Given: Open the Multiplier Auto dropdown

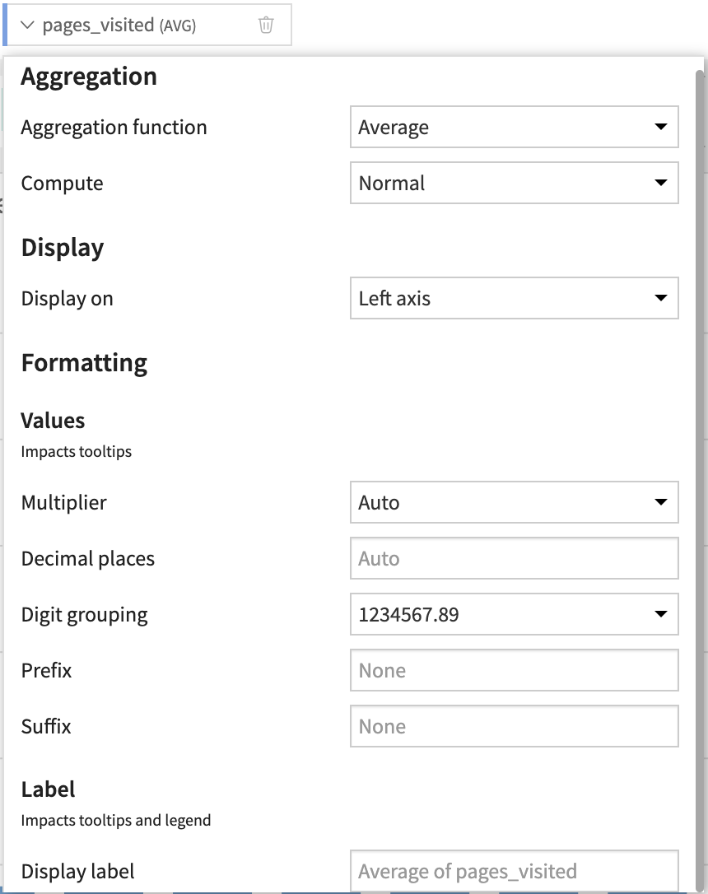Looking at the screenshot, I should click(515, 502).
